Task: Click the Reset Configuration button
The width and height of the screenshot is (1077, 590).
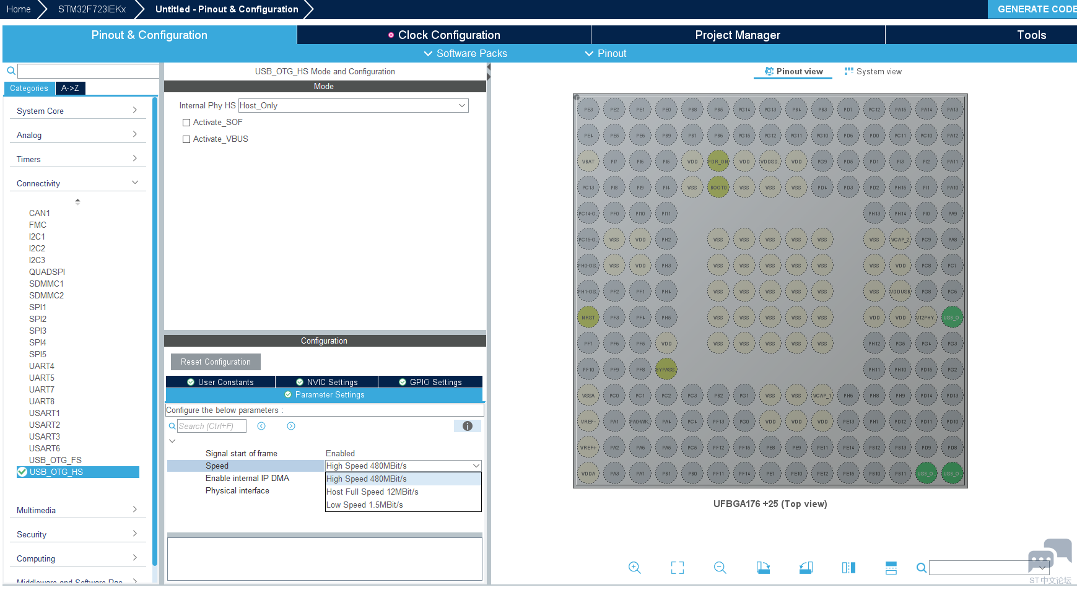Action: [216, 362]
